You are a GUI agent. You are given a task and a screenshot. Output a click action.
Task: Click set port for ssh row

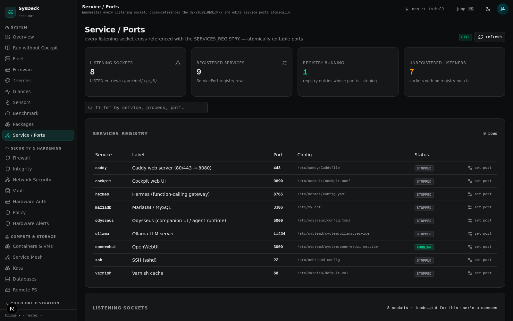(x=480, y=260)
